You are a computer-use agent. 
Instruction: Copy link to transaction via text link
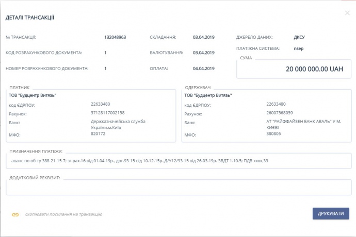point(63,214)
